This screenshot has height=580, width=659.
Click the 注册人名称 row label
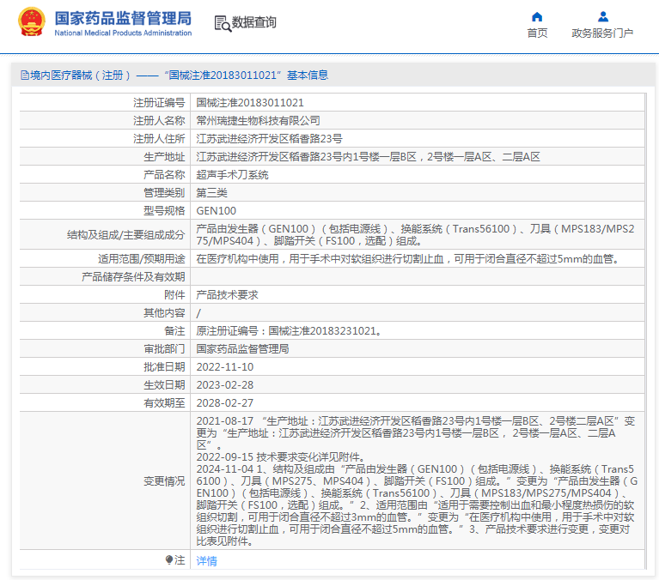point(159,121)
